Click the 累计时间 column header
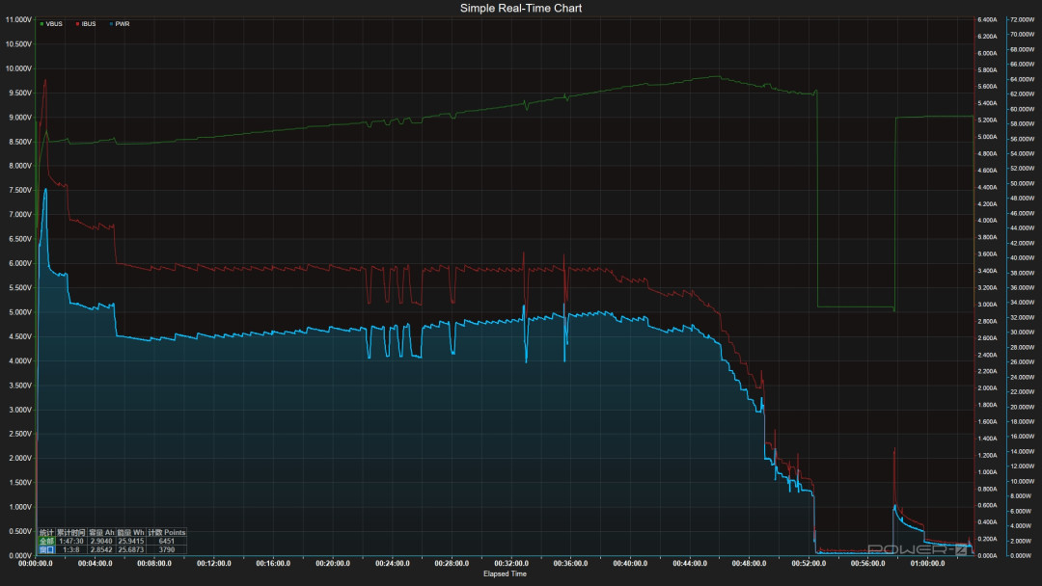Viewport: 1042px width, 586px height. tap(71, 532)
